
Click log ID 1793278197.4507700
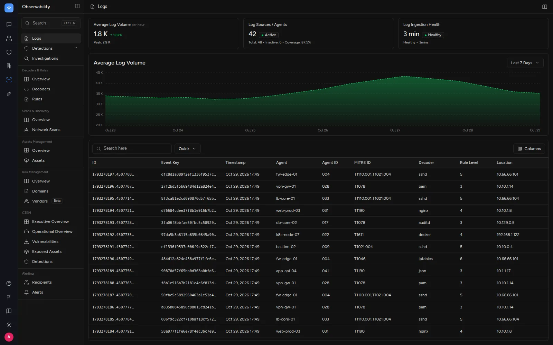[x=113, y=174]
